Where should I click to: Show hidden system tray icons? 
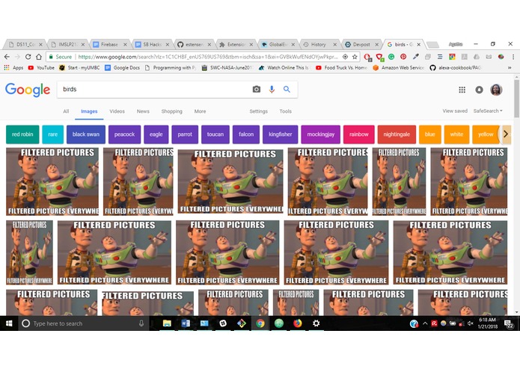(425, 323)
